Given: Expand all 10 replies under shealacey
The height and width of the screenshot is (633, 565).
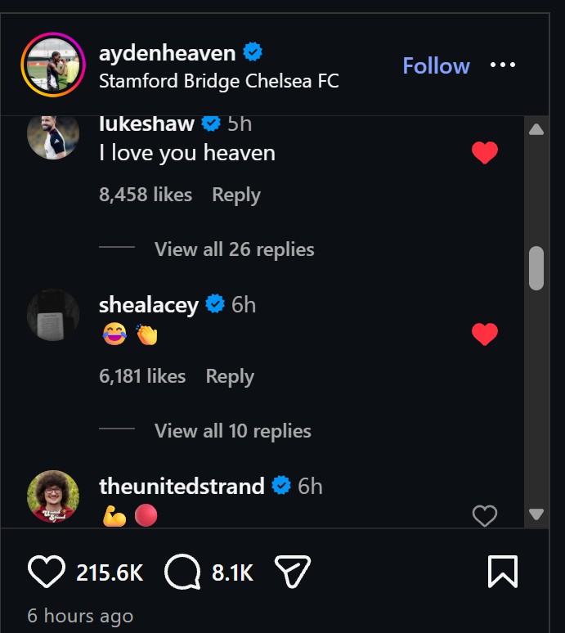Looking at the screenshot, I should click(x=232, y=431).
